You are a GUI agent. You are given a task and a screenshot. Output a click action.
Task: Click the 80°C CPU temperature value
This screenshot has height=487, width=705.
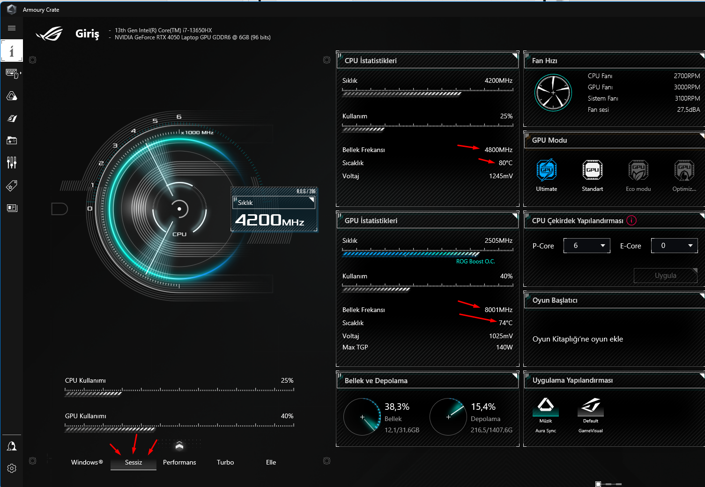505,163
